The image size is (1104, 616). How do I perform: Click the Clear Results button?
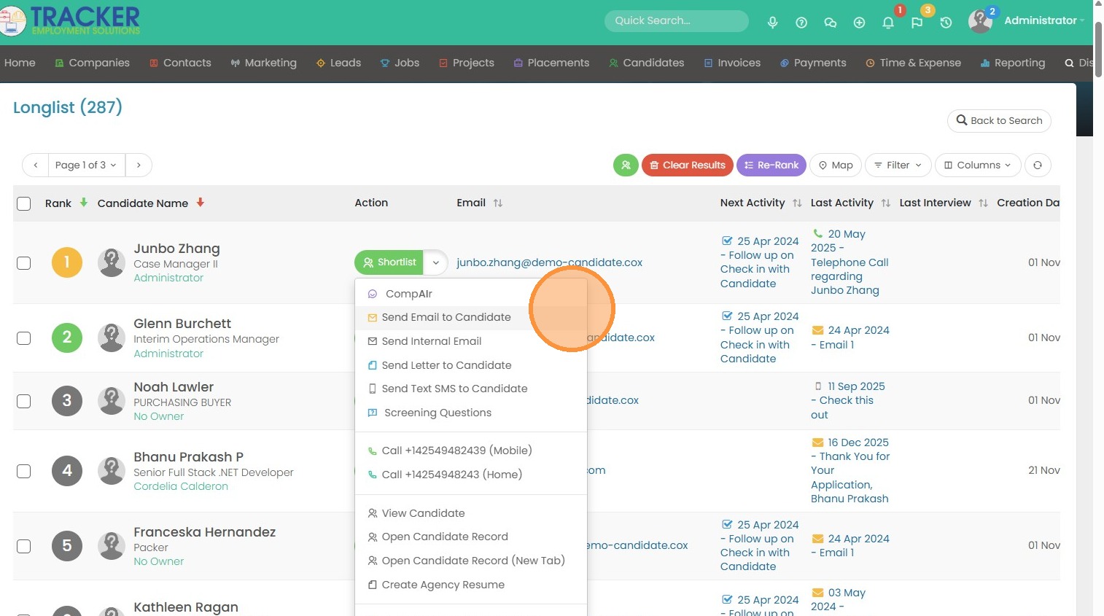[688, 165]
